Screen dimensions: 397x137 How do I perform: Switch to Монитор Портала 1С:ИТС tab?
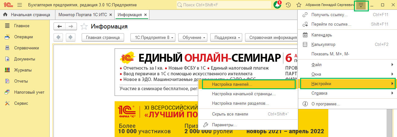pos(85,15)
